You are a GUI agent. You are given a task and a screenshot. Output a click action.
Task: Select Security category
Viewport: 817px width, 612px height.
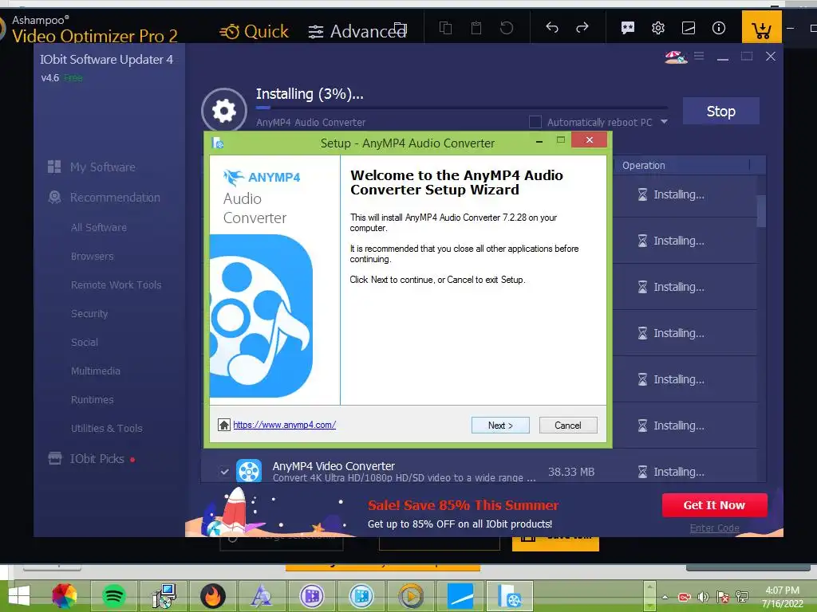(x=89, y=313)
